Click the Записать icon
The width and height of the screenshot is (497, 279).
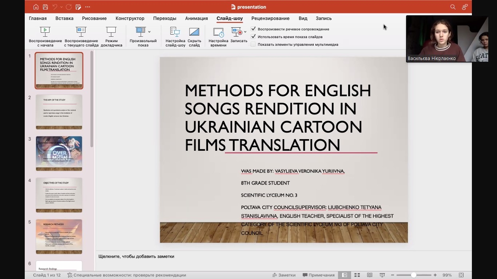coord(237,32)
